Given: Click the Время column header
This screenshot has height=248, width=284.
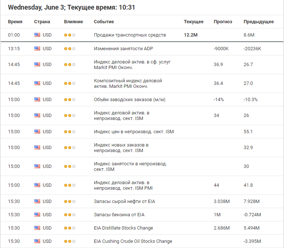Looking at the screenshot, I should coord(15,21).
